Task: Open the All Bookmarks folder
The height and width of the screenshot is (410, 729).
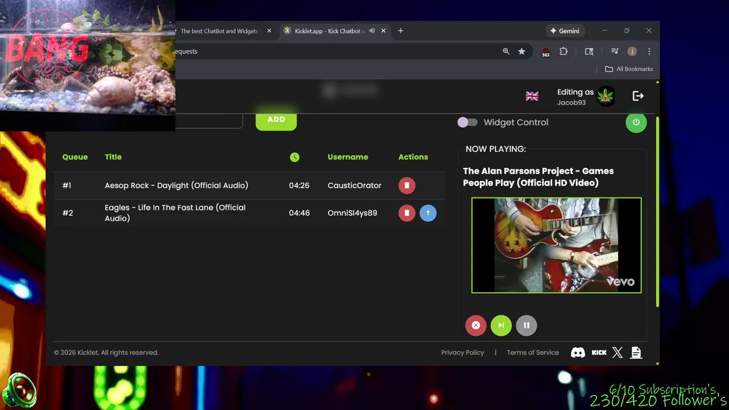Action: tap(629, 69)
